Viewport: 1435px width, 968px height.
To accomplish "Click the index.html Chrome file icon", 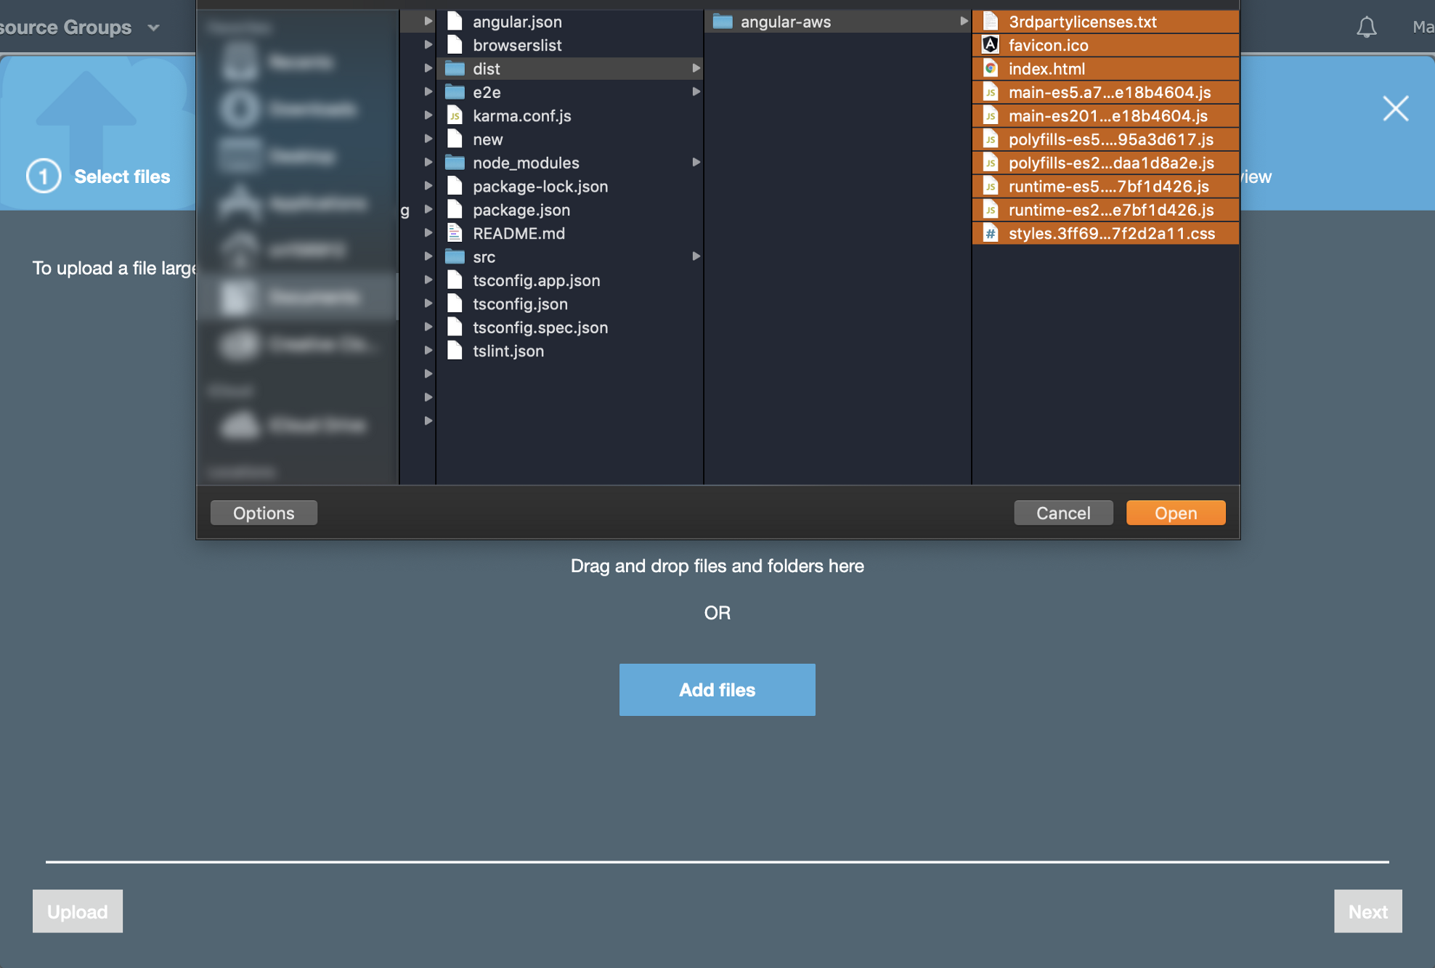I will click(991, 69).
